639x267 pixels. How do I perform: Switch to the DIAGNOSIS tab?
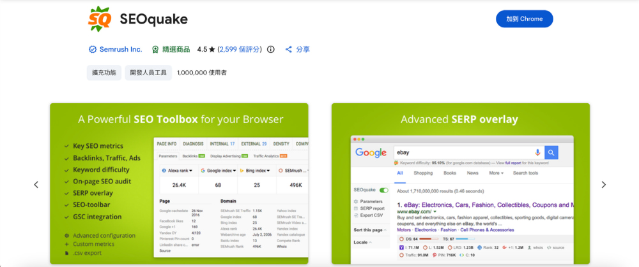pos(193,144)
